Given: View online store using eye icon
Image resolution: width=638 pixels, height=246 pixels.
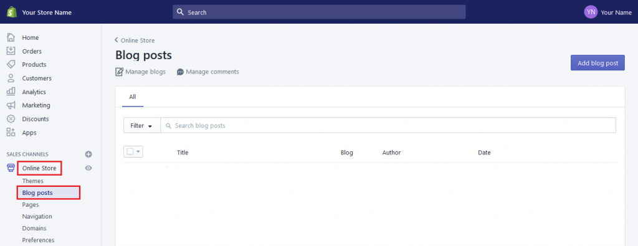Looking at the screenshot, I should (x=88, y=168).
